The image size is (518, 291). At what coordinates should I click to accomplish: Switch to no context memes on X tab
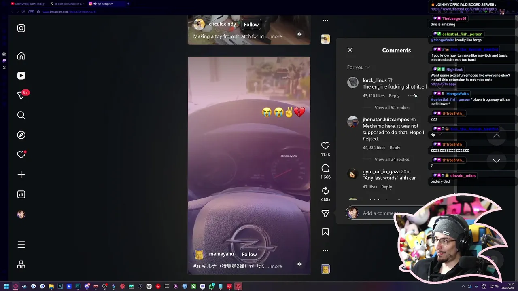pyautogui.click(x=67, y=4)
